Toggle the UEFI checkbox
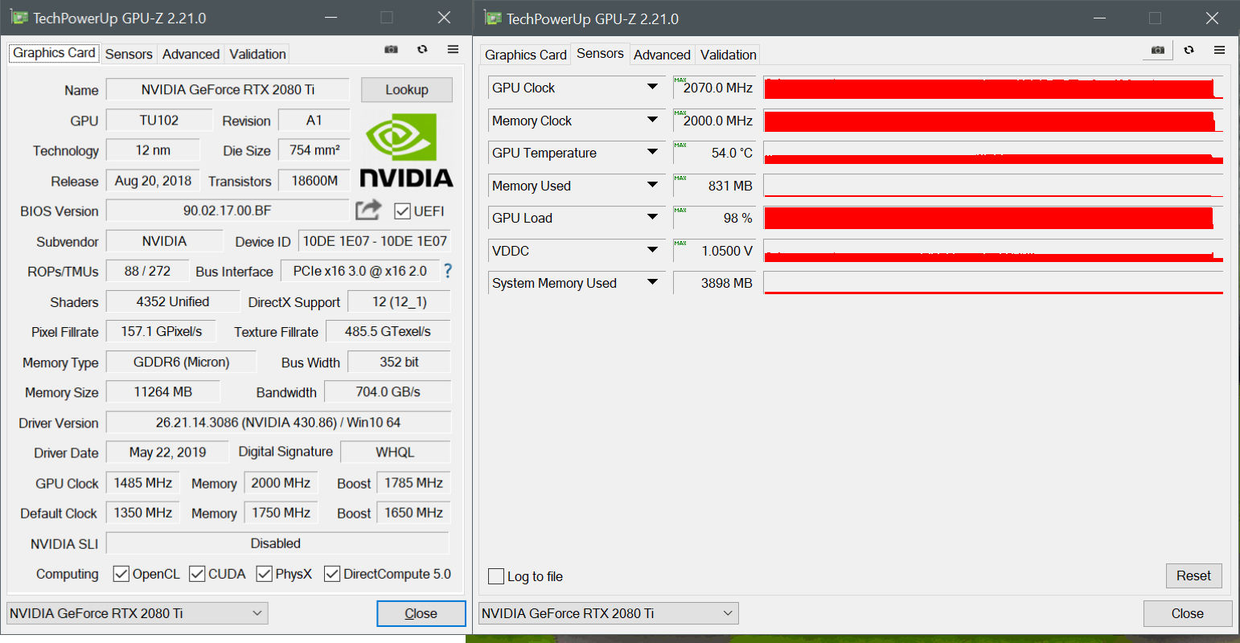The height and width of the screenshot is (643, 1240). (403, 211)
